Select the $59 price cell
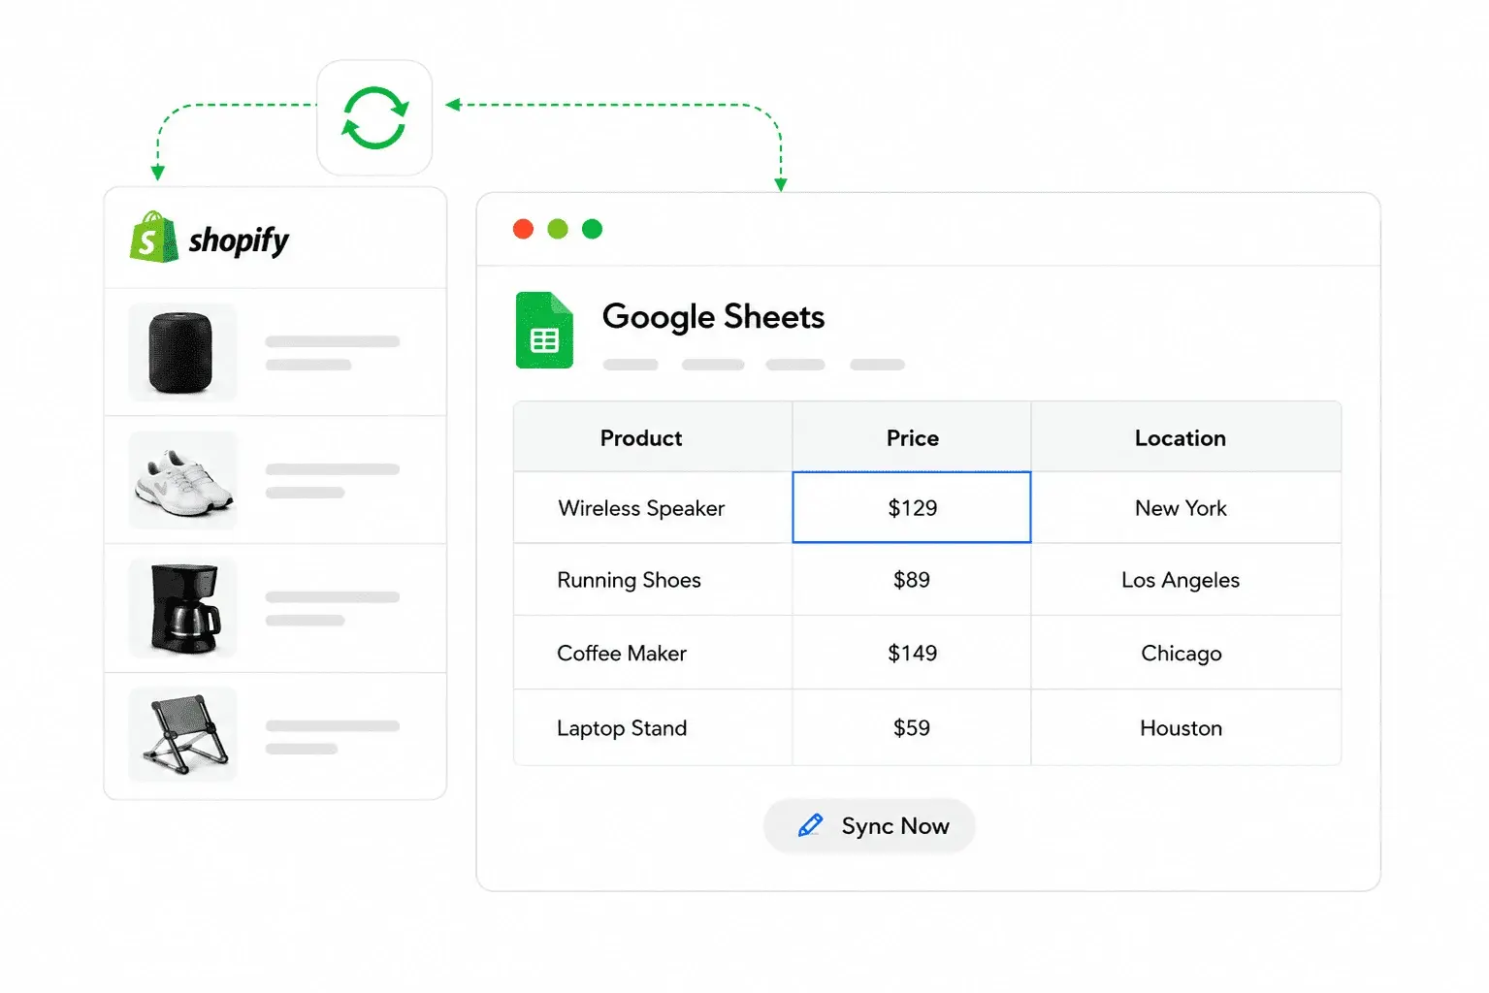The width and height of the screenshot is (1489, 993). pos(912,727)
